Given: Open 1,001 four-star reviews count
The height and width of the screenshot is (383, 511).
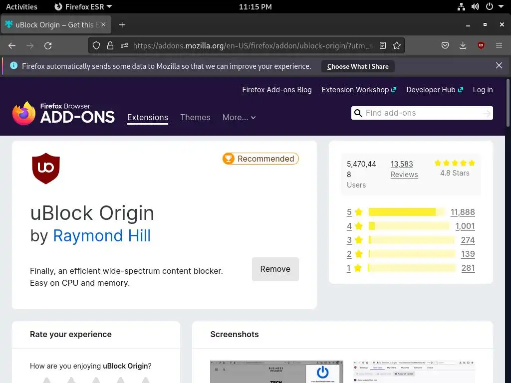Looking at the screenshot, I should click(465, 226).
